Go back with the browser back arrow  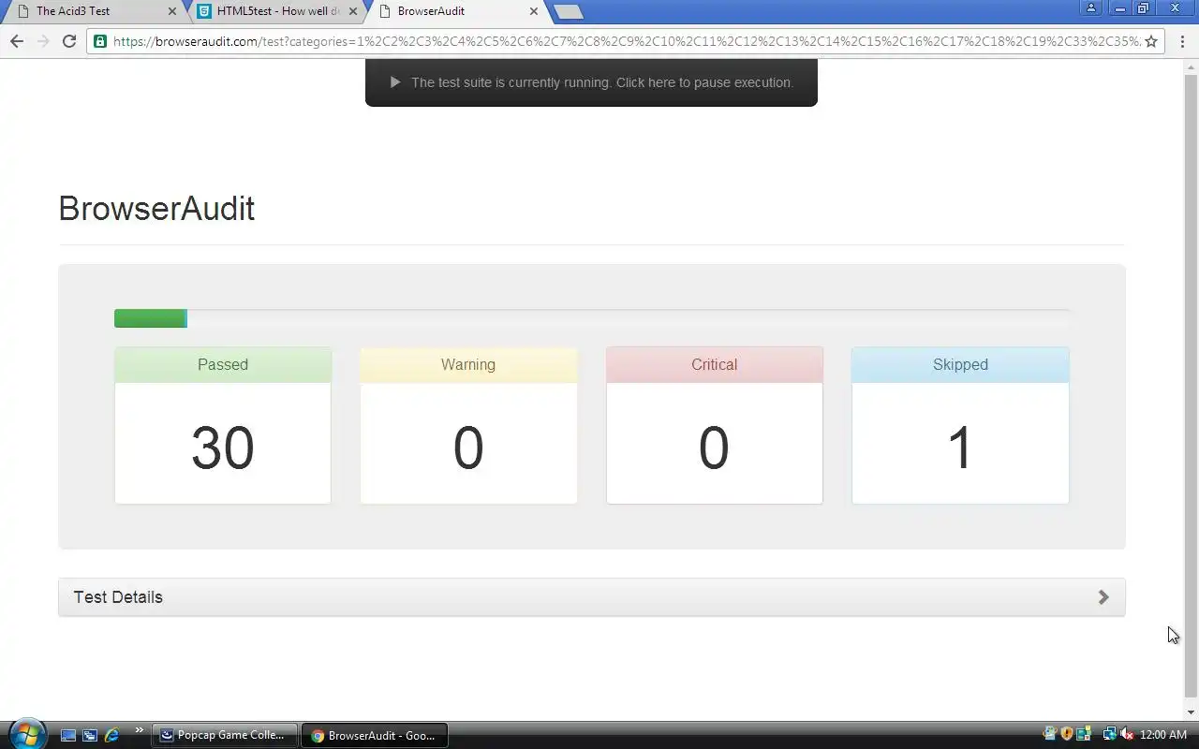tap(16, 41)
